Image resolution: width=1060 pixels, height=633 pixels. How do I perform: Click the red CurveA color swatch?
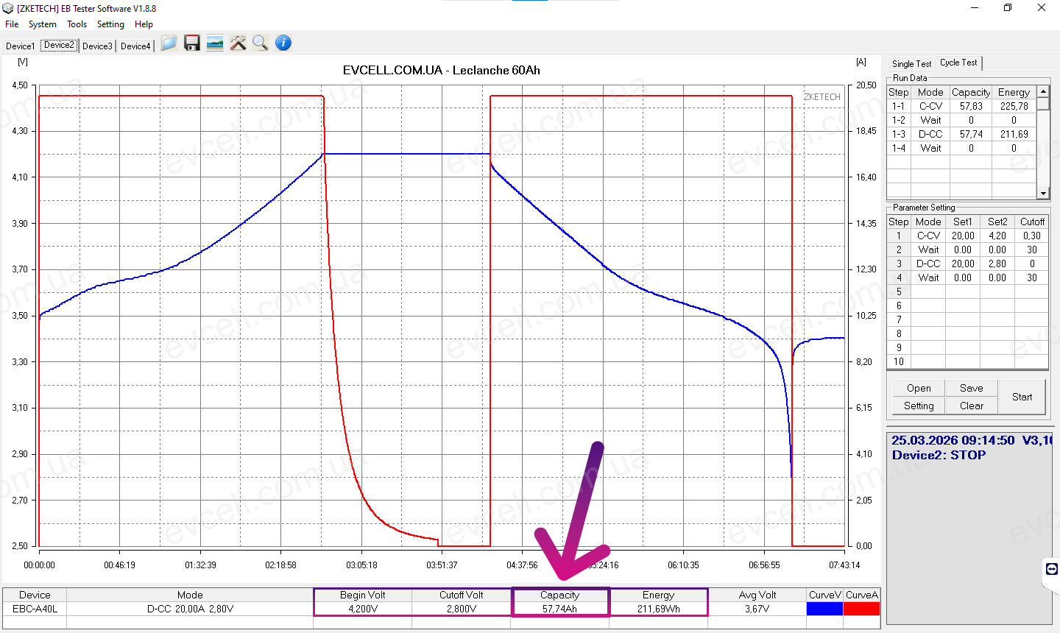pos(861,609)
